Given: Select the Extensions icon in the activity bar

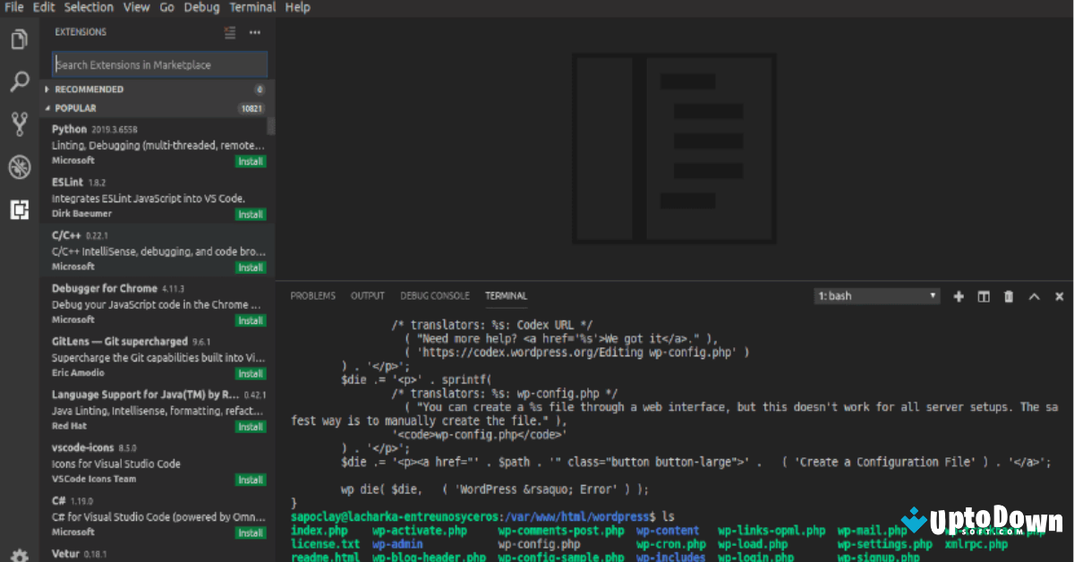Looking at the screenshot, I should 20,209.
